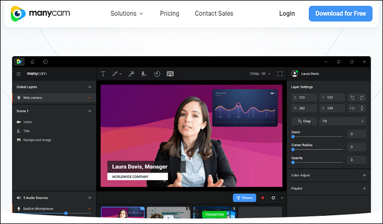The width and height of the screenshot is (383, 224).
Task: Click the virtual background tool icon
Action: 170,74
